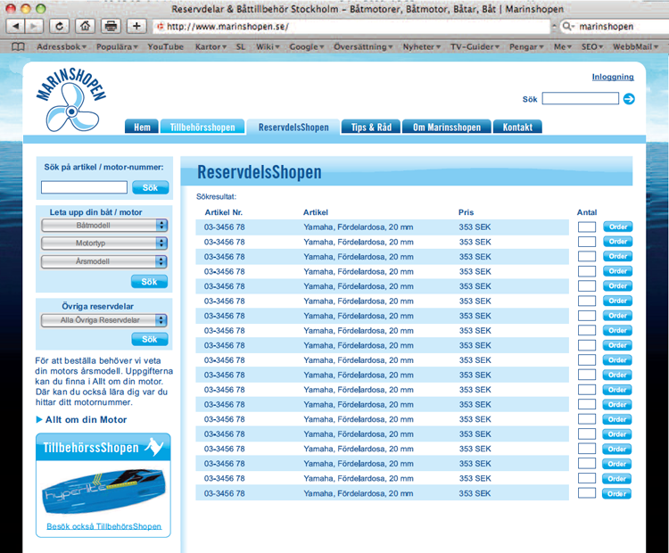The height and width of the screenshot is (553, 669).
Task: Click the ReservdelsShopen page heading
Action: coord(260,172)
